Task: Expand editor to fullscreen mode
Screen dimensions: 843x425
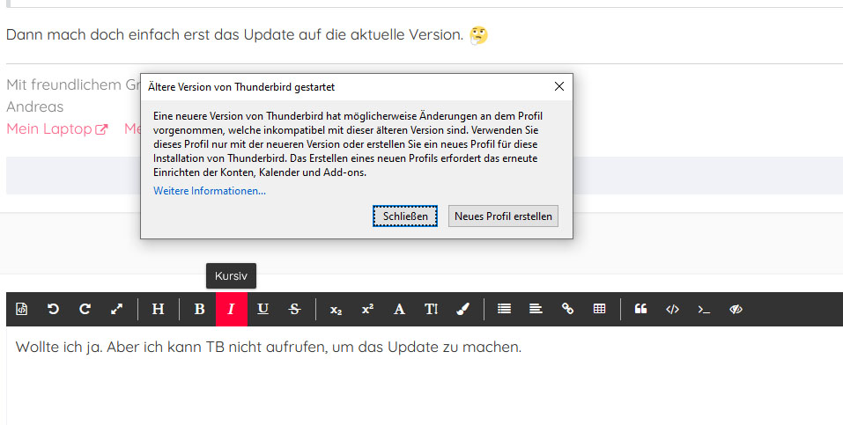Action: pos(116,309)
